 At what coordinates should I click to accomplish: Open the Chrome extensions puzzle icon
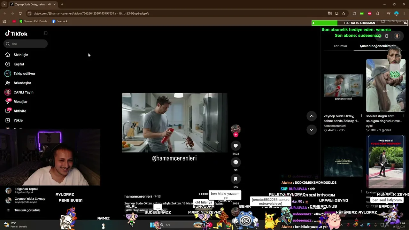click(377, 13)
